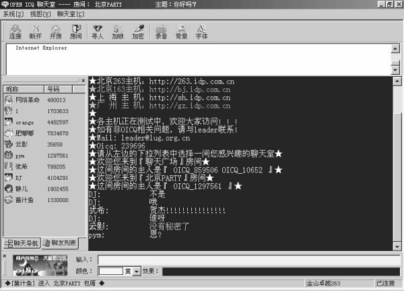Select avatar icon of user 1703633
Image resolution: width=404 pixels, height=291 pixels.
pos(9,110)
